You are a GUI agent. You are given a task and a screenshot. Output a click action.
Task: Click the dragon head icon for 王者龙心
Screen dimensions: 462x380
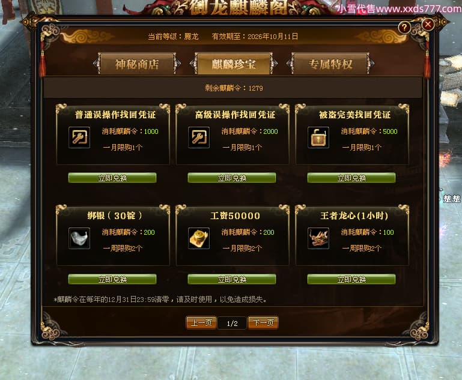[318, 238]
